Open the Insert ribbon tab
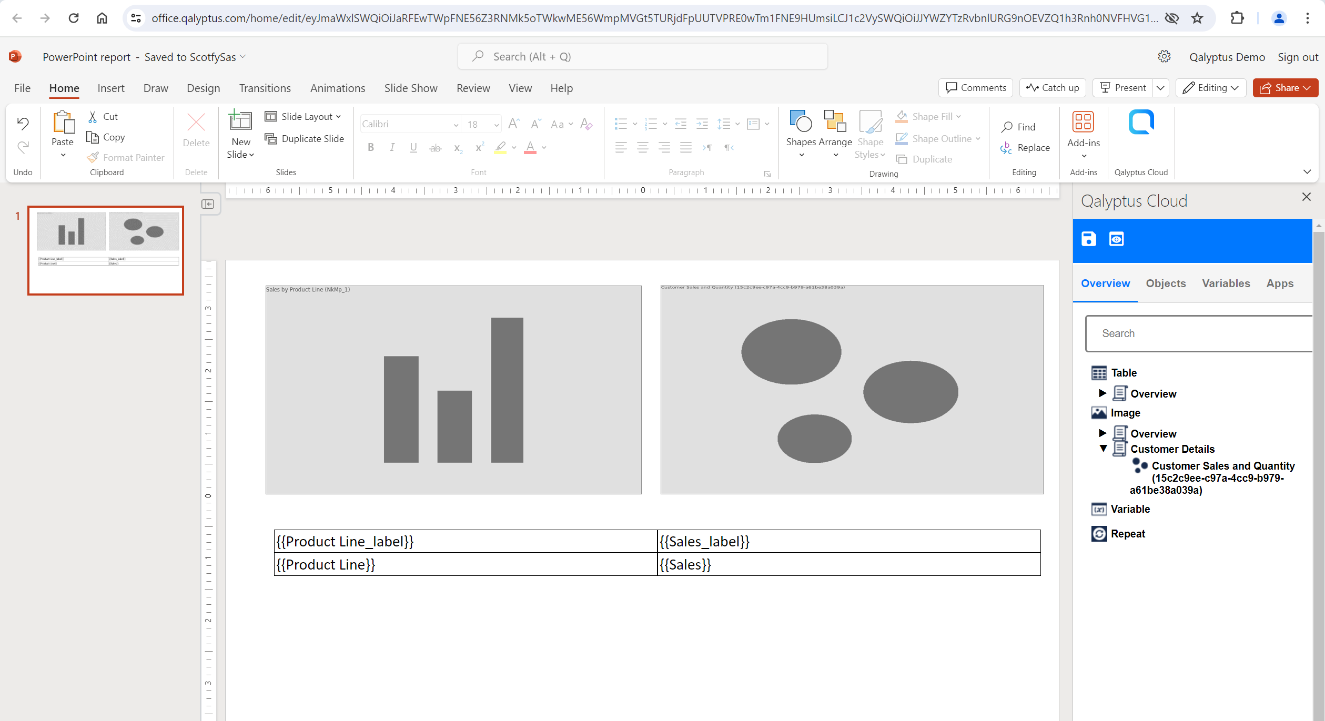This screenshot has width=1325, height=721. pyautogui.click(x=110, y=88)
